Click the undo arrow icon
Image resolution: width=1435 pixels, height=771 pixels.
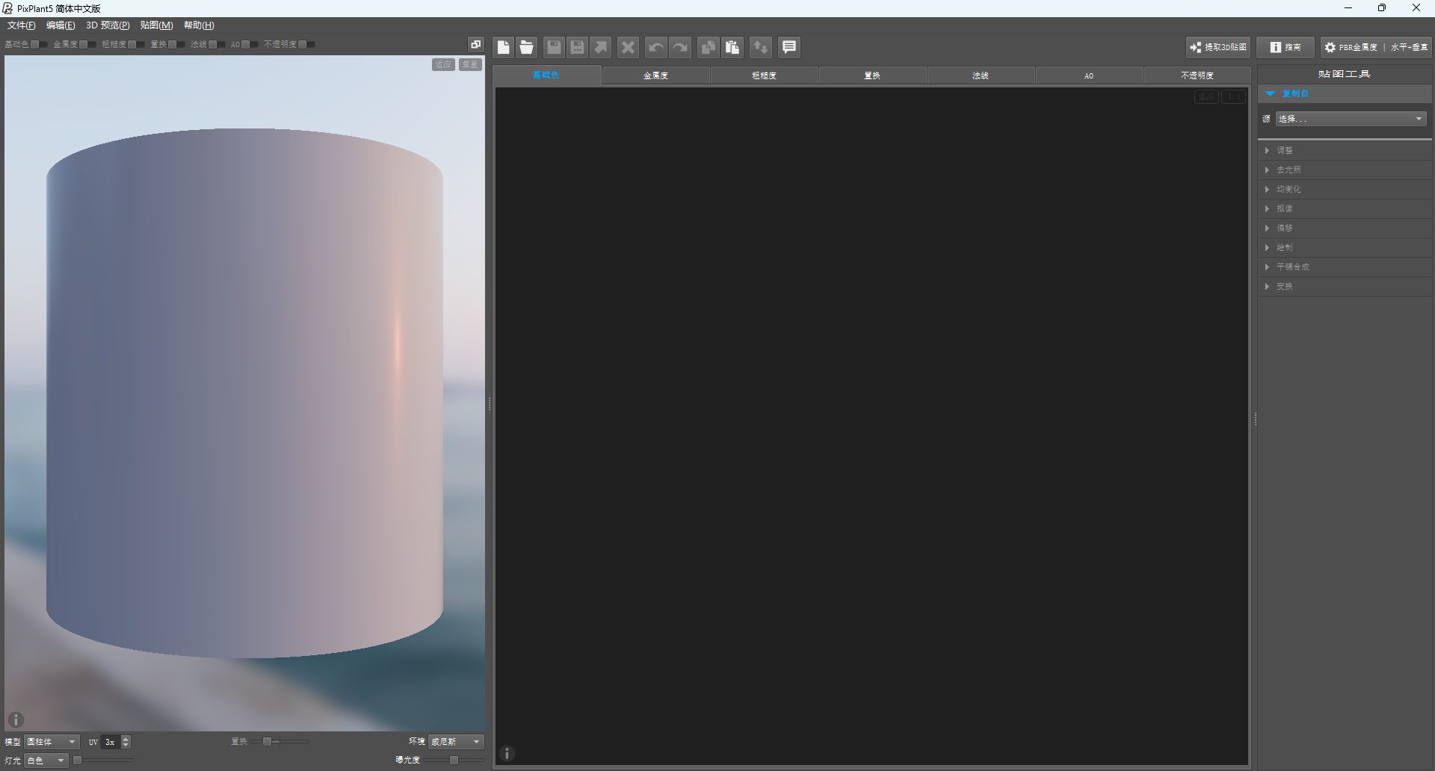[x=655, y=48]
